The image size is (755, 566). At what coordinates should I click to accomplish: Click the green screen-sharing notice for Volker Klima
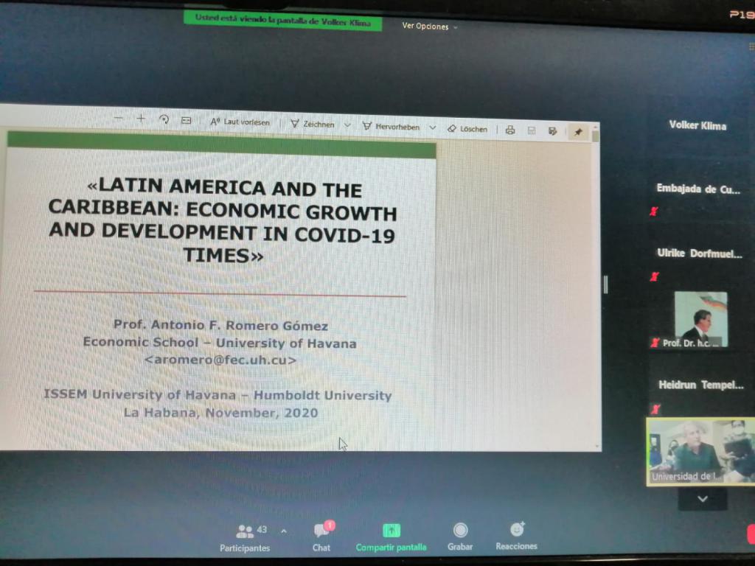pos(283,20)
